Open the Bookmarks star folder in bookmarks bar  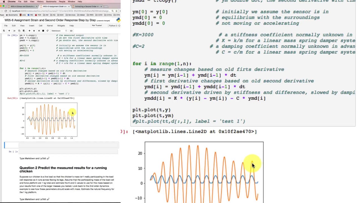click(x=12, y=15)
